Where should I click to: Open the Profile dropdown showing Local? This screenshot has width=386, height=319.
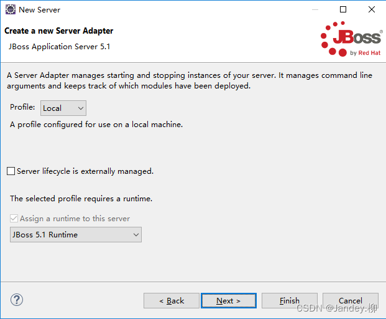[x=63, y=108]
